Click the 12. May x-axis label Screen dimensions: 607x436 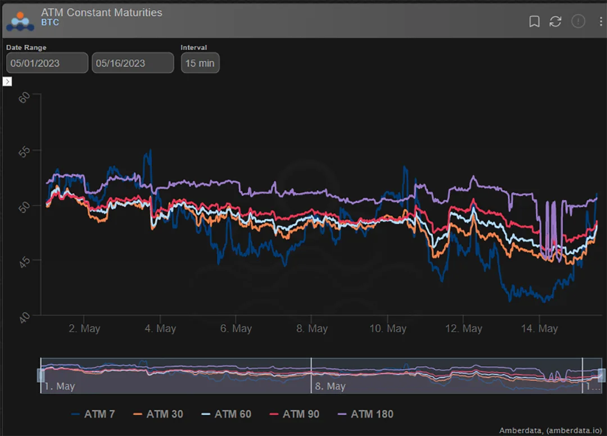(x=464, y=329)
